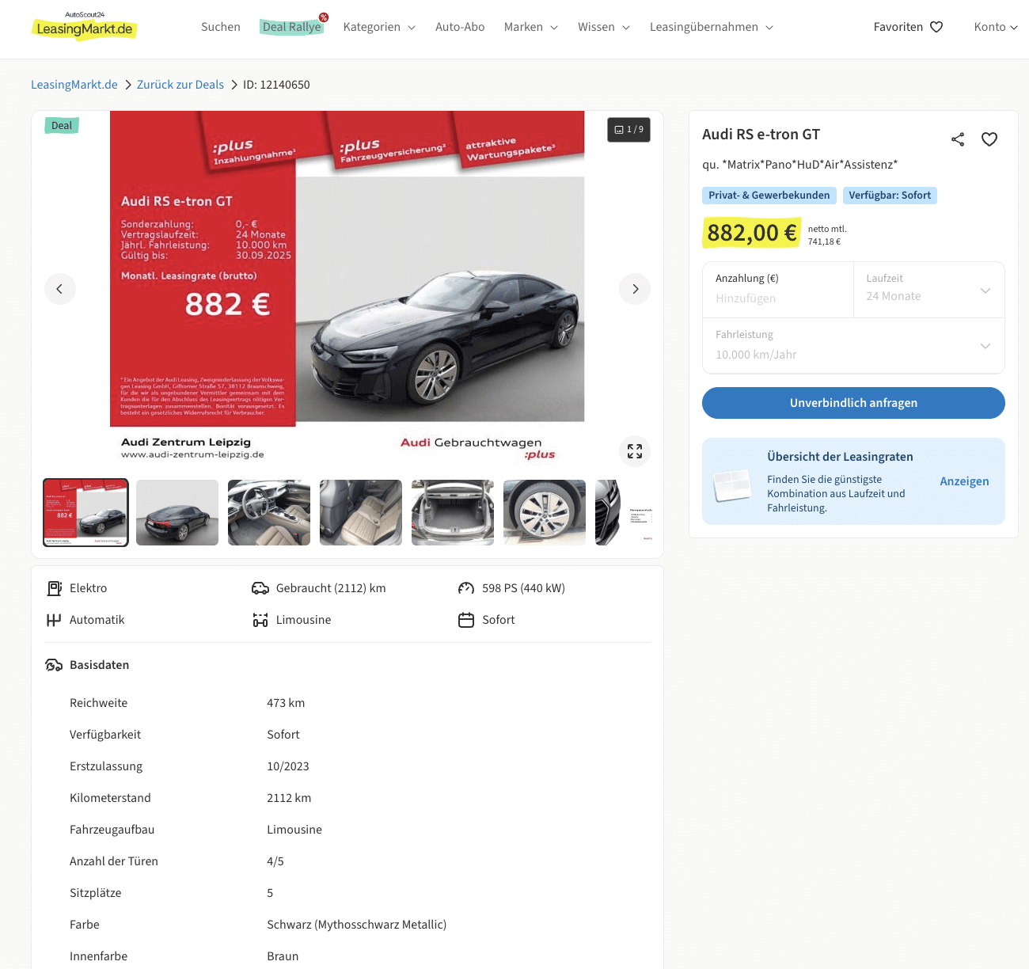Select the first thumbnail with red offer

coord(85,512)
